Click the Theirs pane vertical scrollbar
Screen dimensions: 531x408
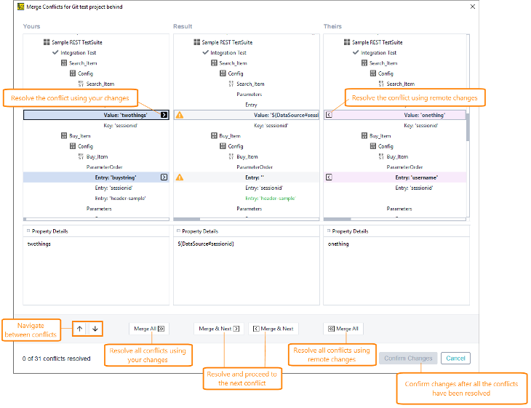point(468,127)
